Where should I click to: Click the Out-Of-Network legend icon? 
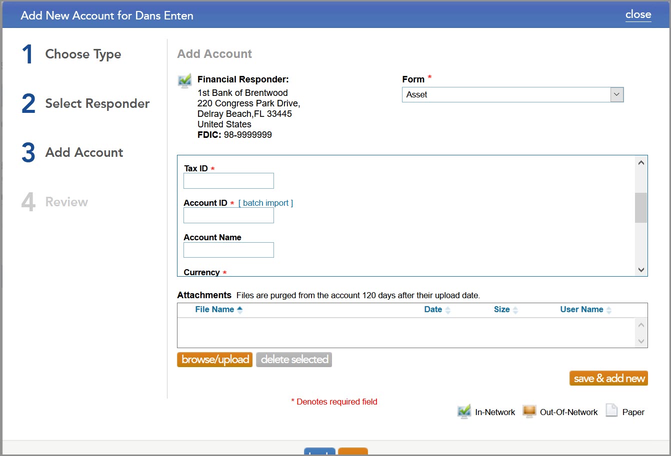(528, 411)
